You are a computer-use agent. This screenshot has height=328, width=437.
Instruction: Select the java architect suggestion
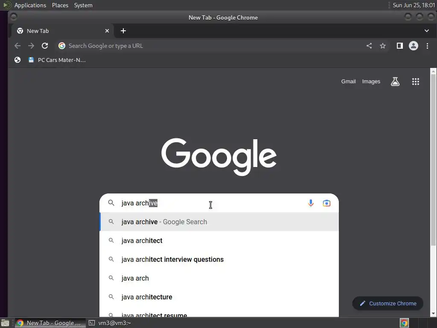click(x=219, y=240)
